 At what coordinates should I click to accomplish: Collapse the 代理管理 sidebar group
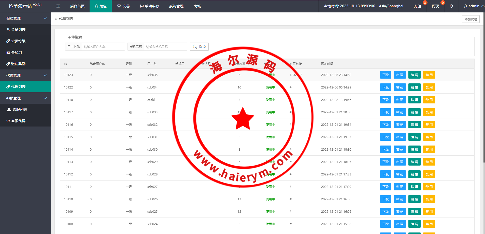tap(25, 75)
